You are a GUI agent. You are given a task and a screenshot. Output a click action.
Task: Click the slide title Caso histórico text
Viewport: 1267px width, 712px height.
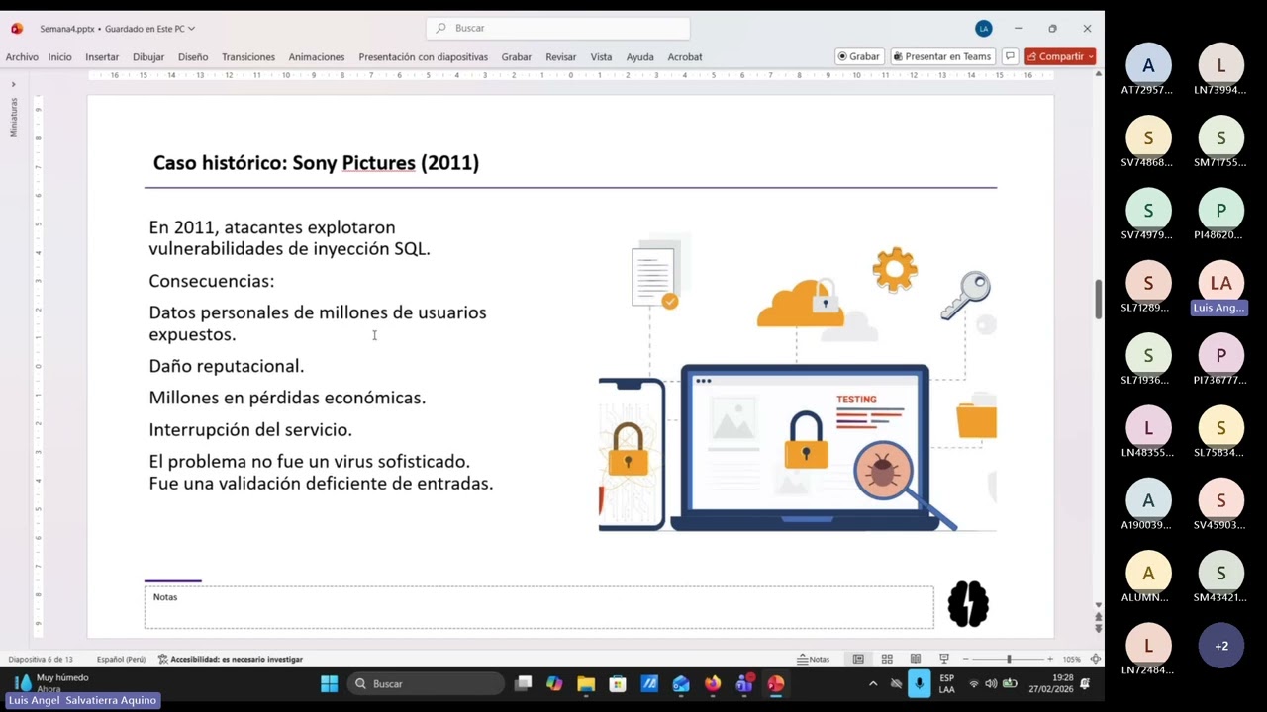click(x=316, y=163)
